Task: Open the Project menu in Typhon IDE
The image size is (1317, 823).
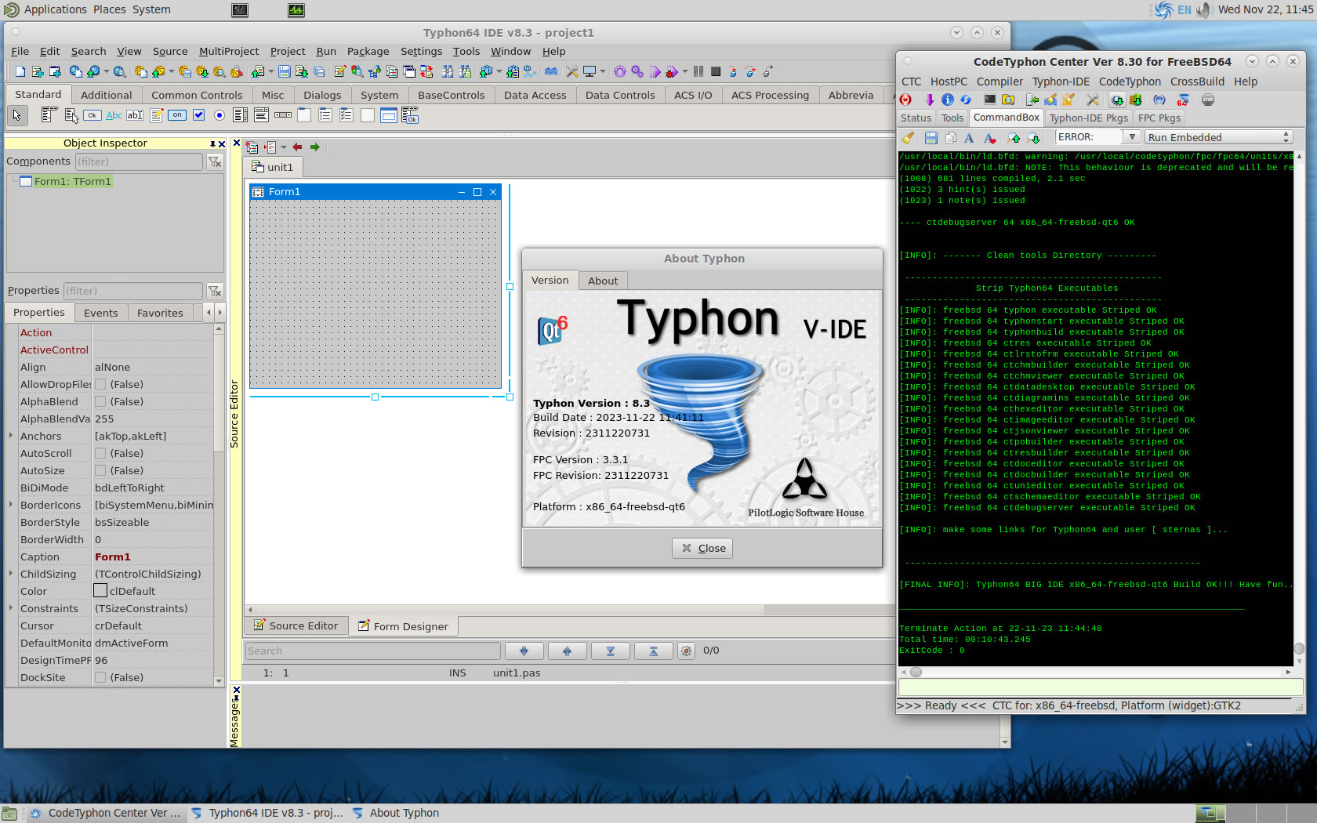Action: [x=288, y=51]
